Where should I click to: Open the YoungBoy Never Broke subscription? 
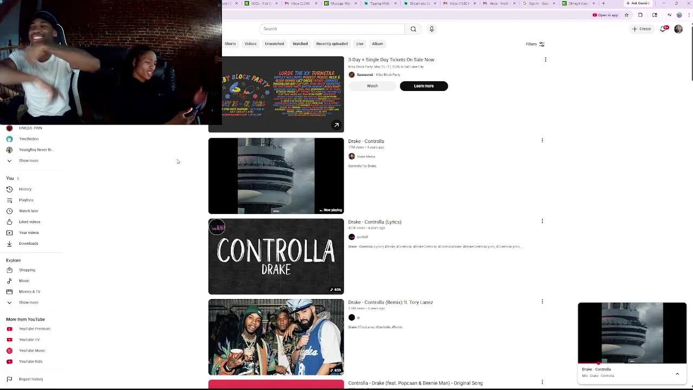[36, 149]
